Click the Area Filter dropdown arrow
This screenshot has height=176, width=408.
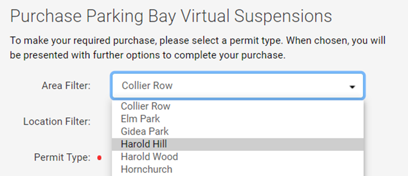(x=352, y=87)
